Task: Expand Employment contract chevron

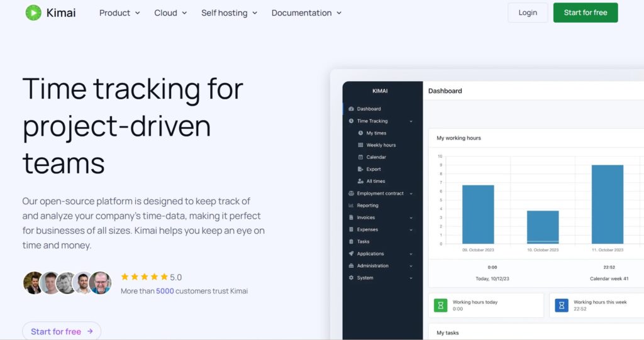Action: point(411,194)
